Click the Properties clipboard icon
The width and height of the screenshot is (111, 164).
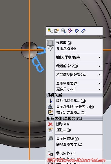tap(50, 130)
